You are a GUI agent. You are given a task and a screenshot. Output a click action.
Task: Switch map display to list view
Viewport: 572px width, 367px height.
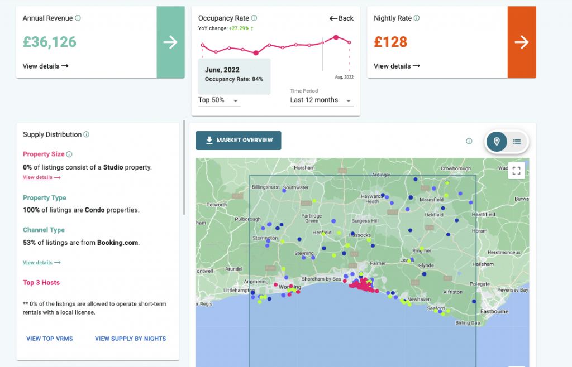click(x=517, y=142)
